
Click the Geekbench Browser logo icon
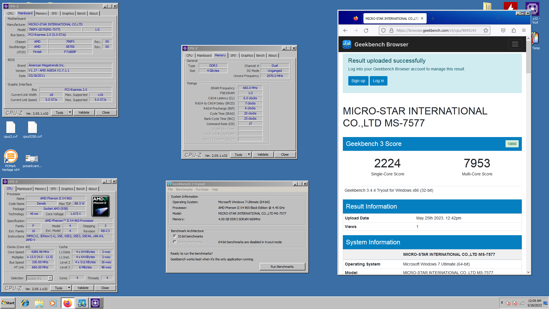(347, 44)
